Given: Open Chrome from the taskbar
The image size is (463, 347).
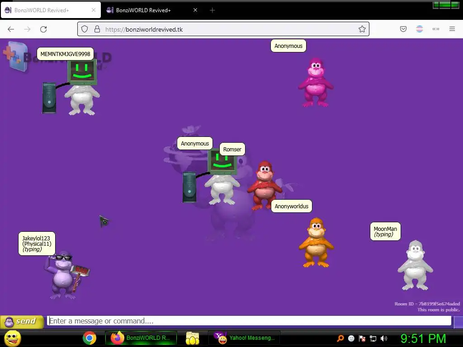Looking at the screenshot, I should [x=90, y=338].
